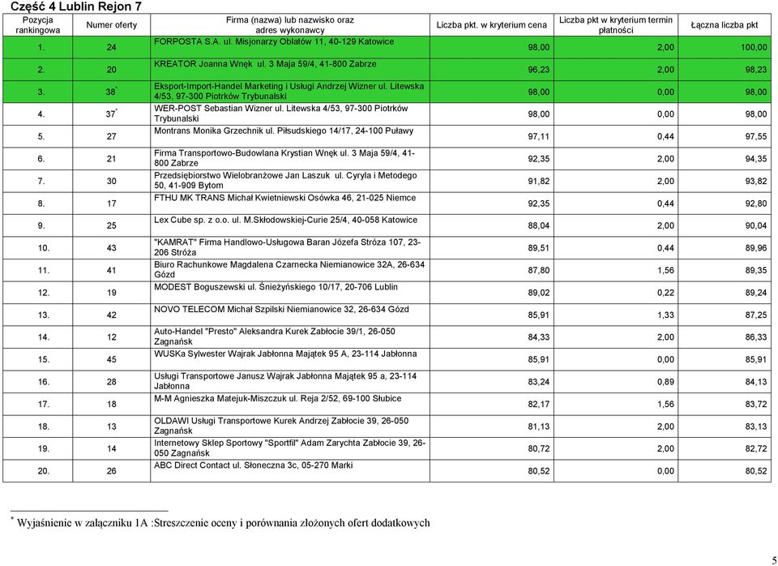Click the 'Łączna liczba pkt' header

point(725,25)
